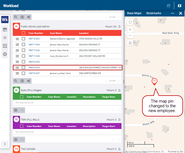Go to next page of 1-1 of 1
Screen dimensions: 185x153
(x=119, y=17)
